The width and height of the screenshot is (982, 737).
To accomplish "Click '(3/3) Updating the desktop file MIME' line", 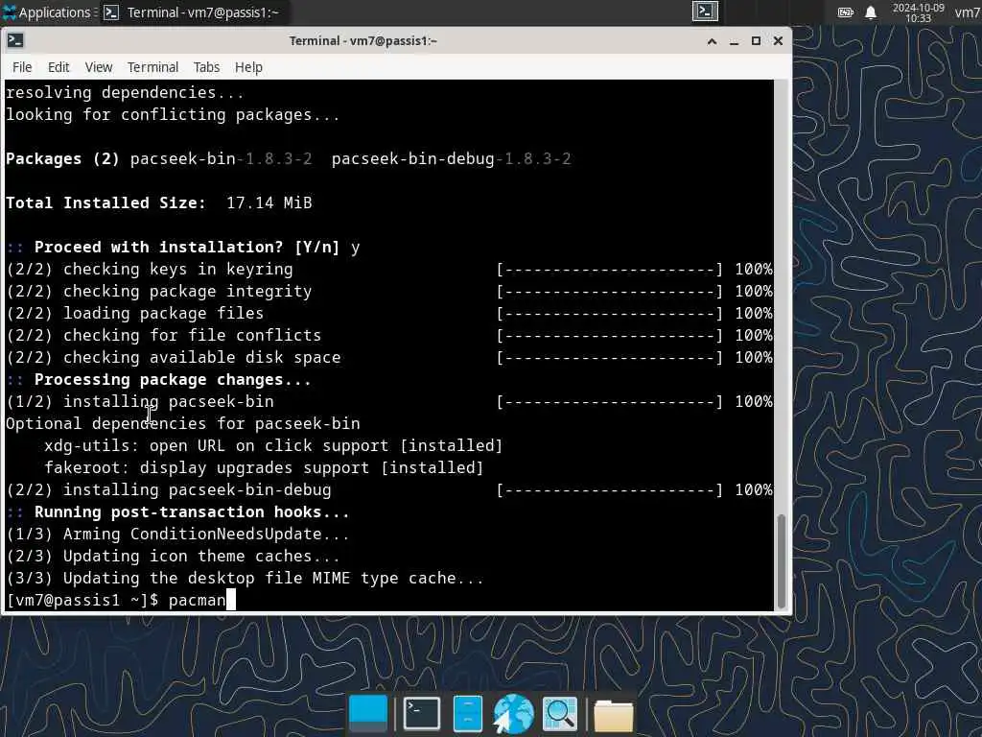I will pyautogui.click(x=245, y=578).
